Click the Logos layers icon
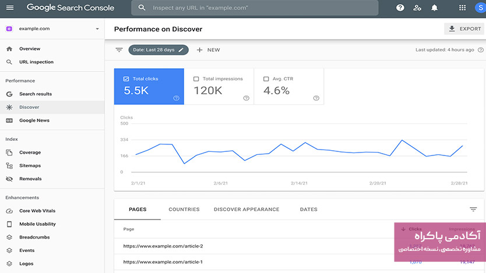This screenshot has height=273, width=486. (9, 264)
